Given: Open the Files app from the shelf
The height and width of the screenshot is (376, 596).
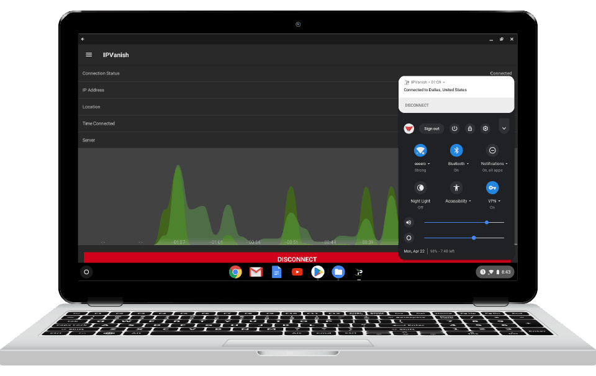Looking at the screenshot, I should tap(338, 272).
